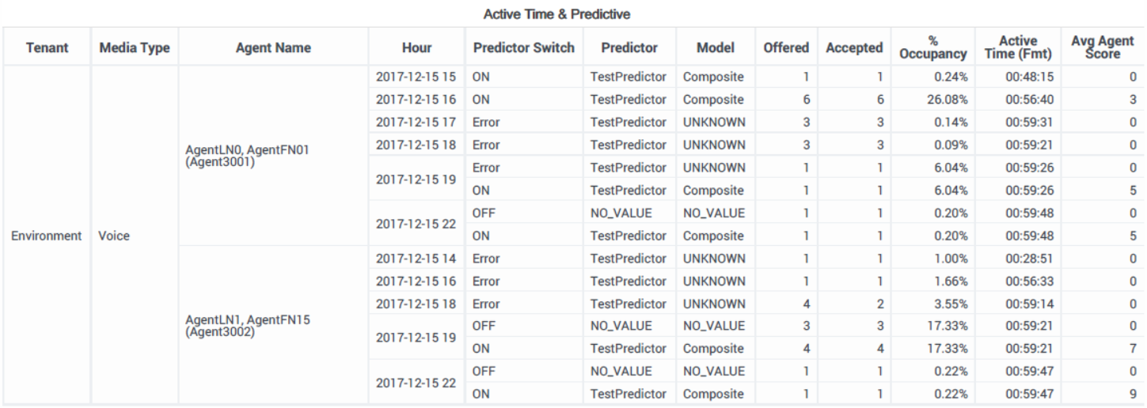Click the Avg Agent Score column header

[x=1103, y=47]
